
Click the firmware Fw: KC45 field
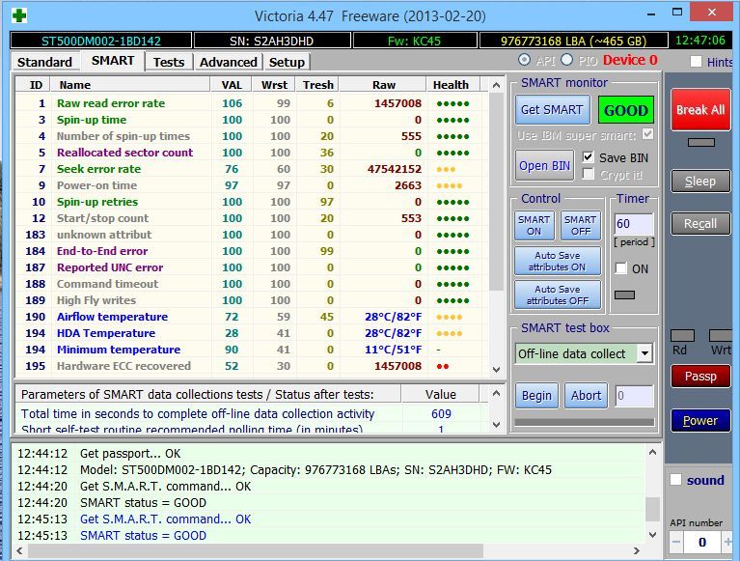click(x=414, y=41)
